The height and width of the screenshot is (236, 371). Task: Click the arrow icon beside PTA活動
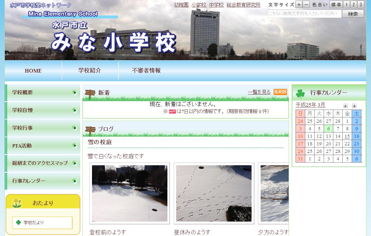[x=75, y=146]
